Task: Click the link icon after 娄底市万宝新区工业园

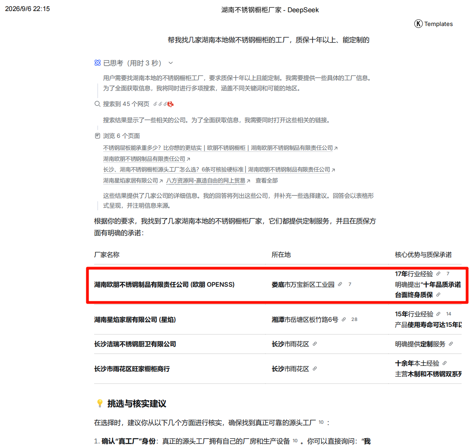Action: pos(340,284)
